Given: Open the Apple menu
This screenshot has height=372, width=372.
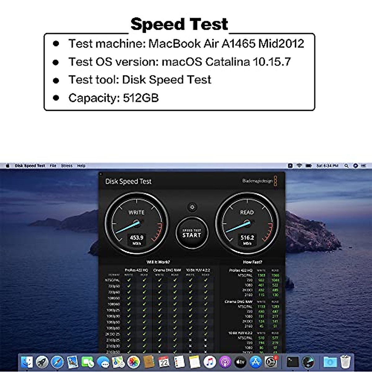Looking at the screenshot, I should pyautogui.click(x=8, y=166).
